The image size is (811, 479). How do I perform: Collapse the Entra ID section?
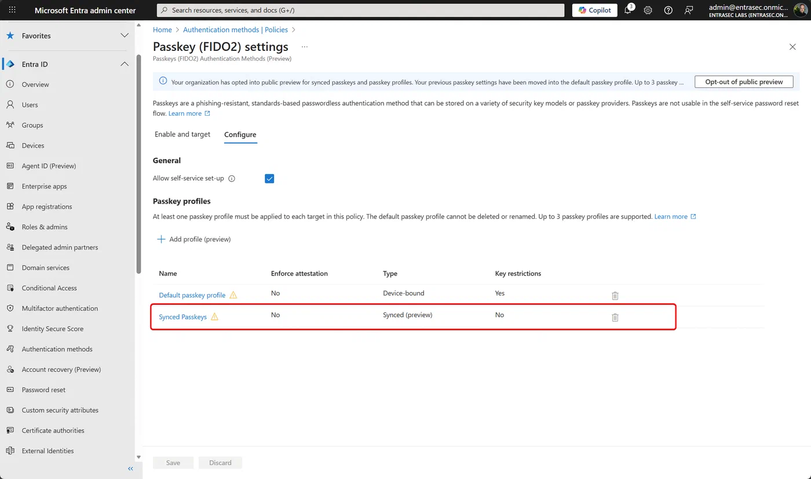125,64
